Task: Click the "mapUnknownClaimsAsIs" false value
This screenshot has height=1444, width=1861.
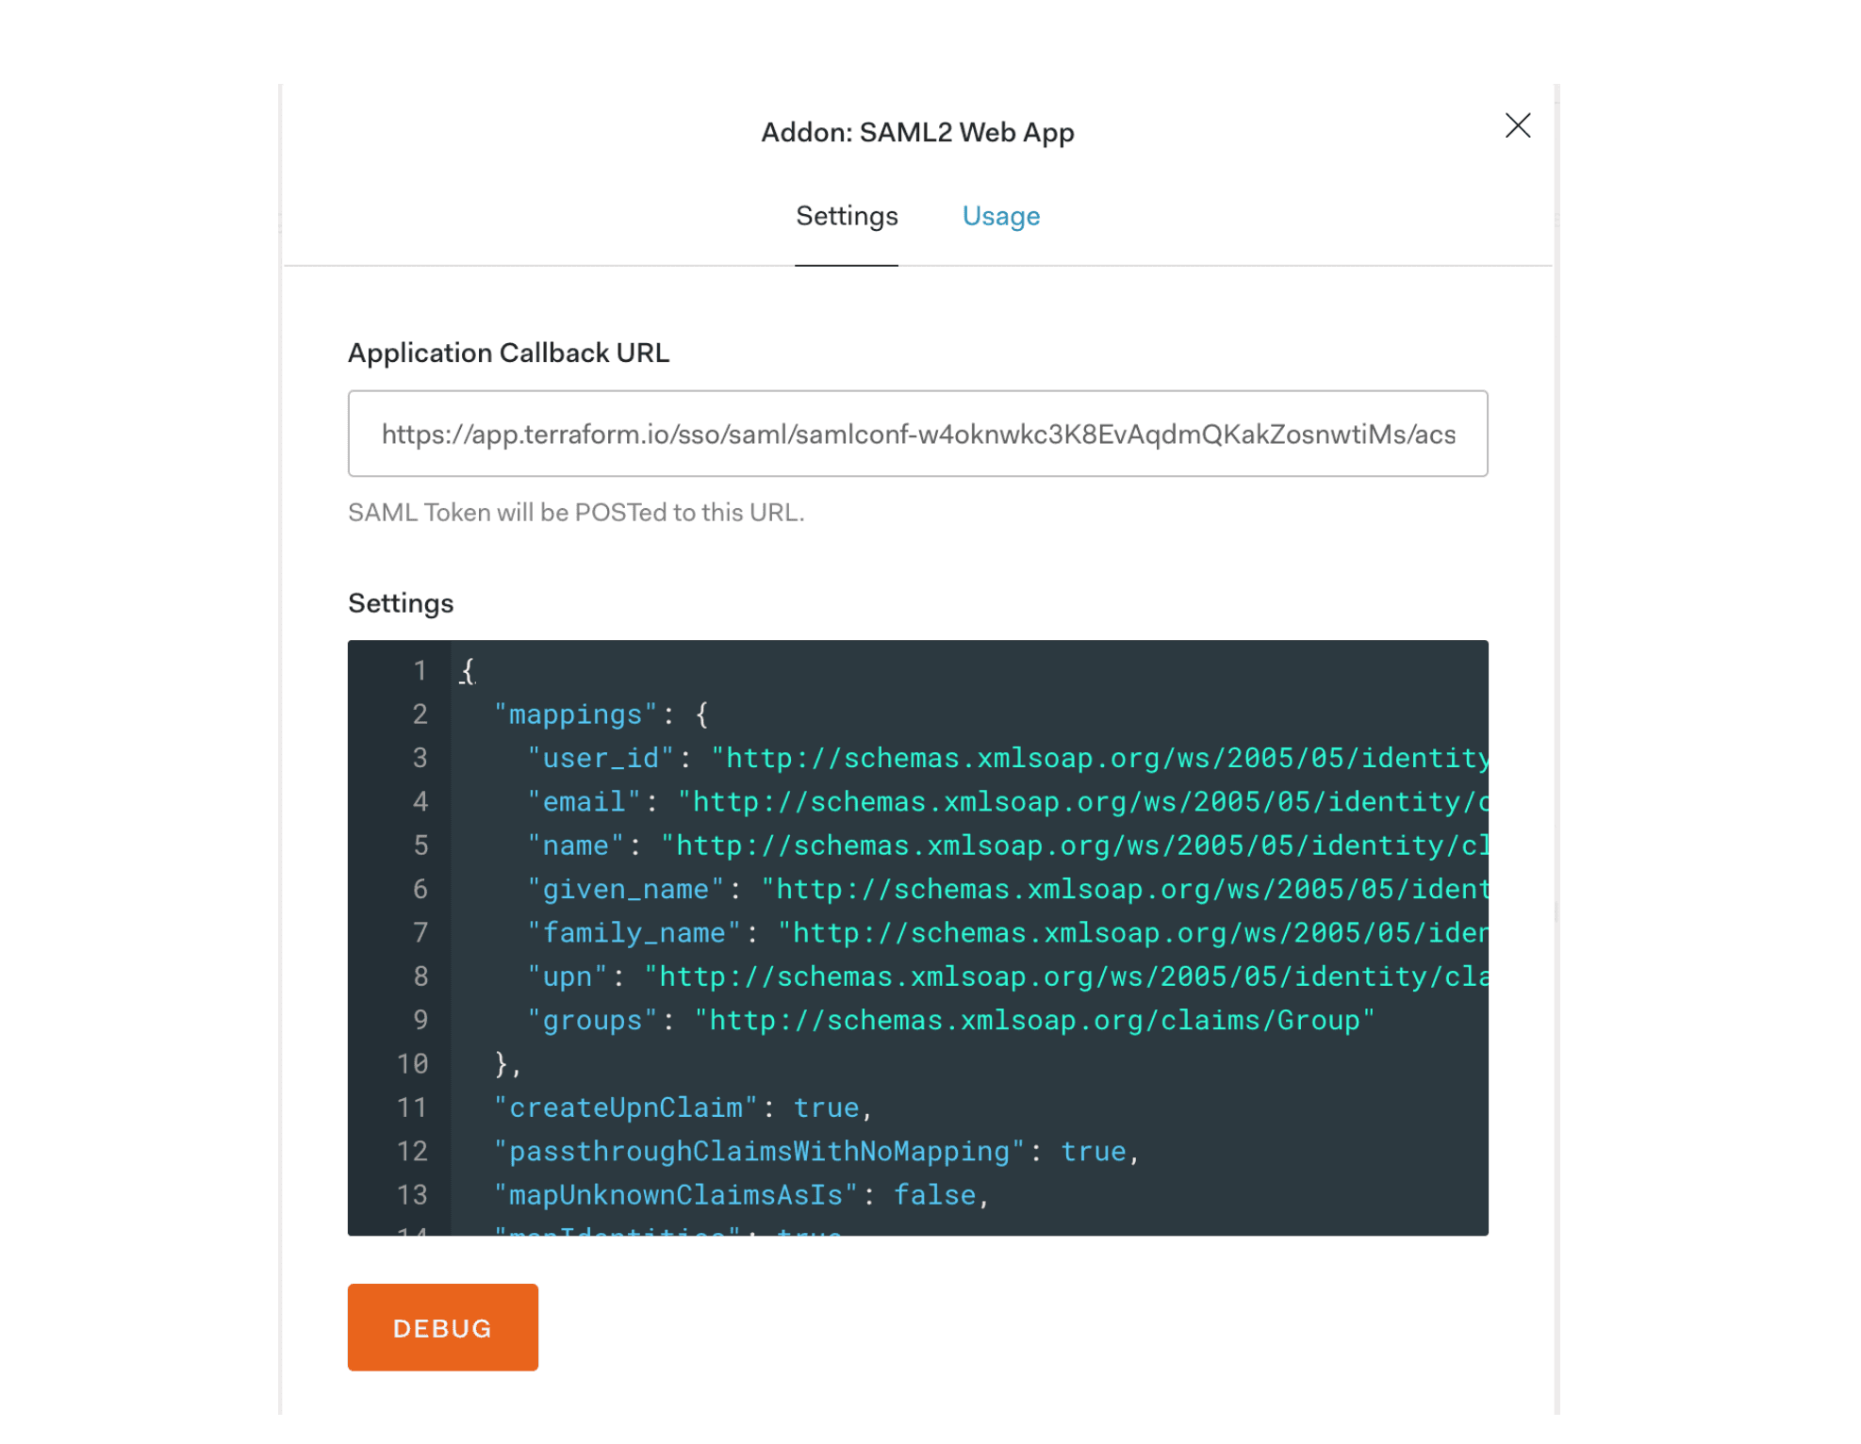Action: click(934, 1195)
